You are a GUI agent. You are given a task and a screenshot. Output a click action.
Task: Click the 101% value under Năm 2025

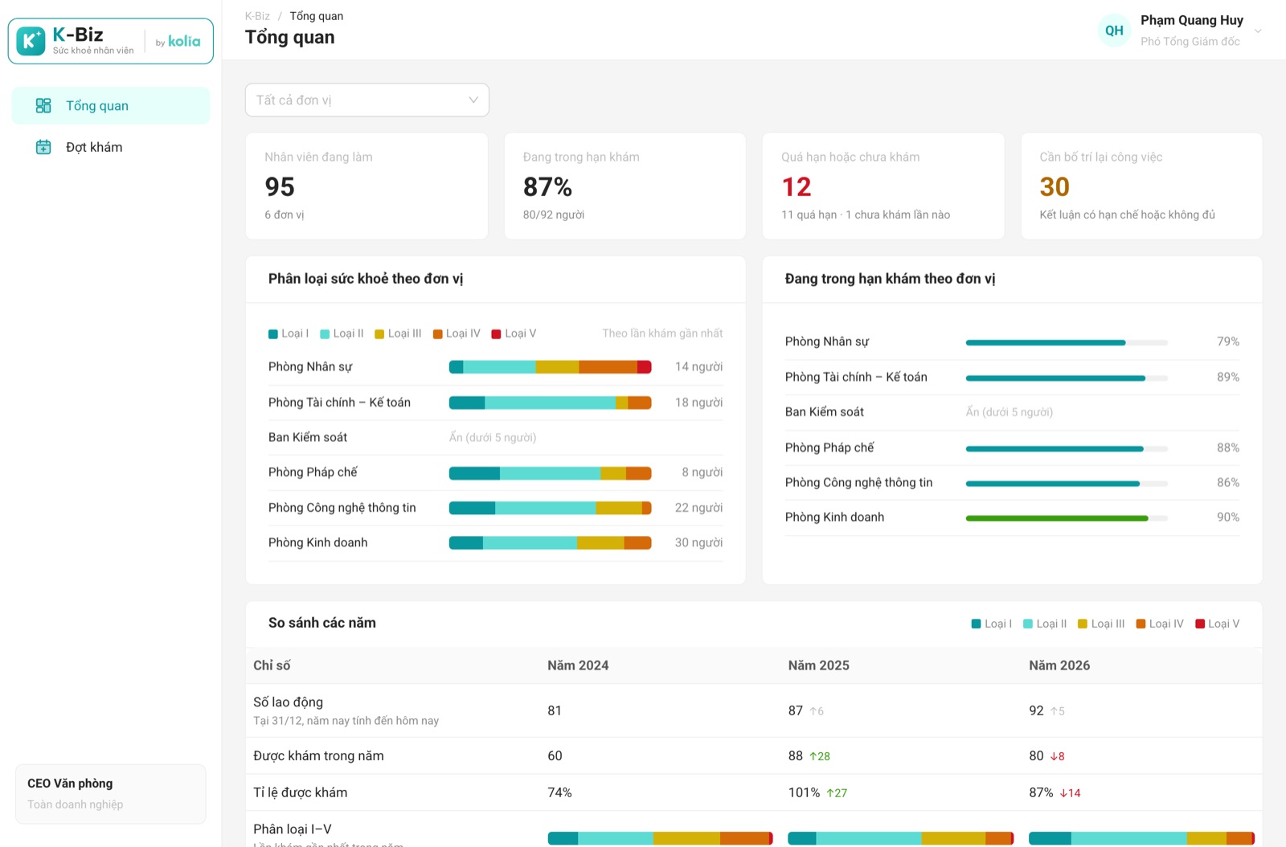coord(804,792)
